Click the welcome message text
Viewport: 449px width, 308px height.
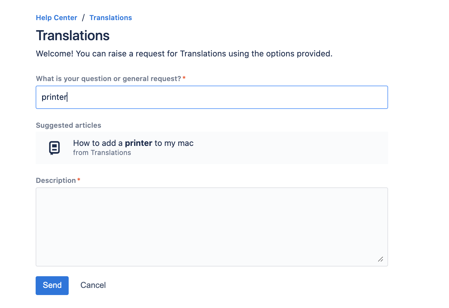(x=184, y=53)
